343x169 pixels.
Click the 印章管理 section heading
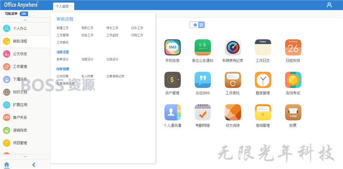pos(63,69)
